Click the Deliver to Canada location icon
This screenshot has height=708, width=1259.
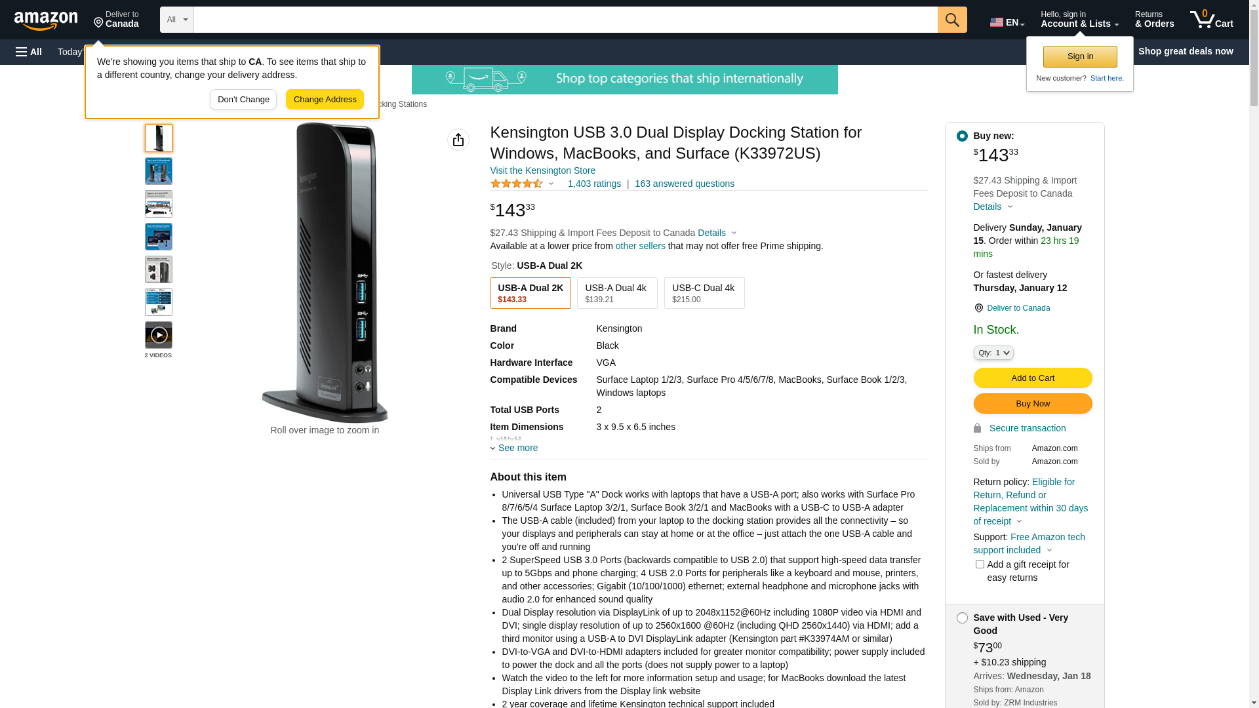pos(978,308)
